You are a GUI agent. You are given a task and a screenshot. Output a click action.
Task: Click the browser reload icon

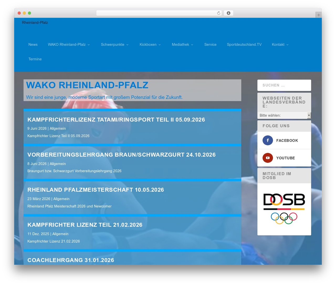click(x=219, y=13)
